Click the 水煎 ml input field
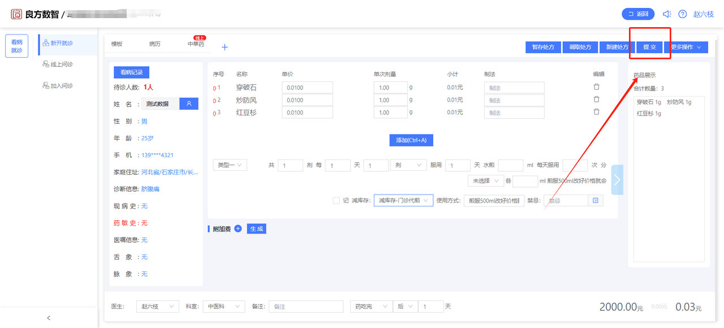The image size is (724, 328). (x=511, y=165)
